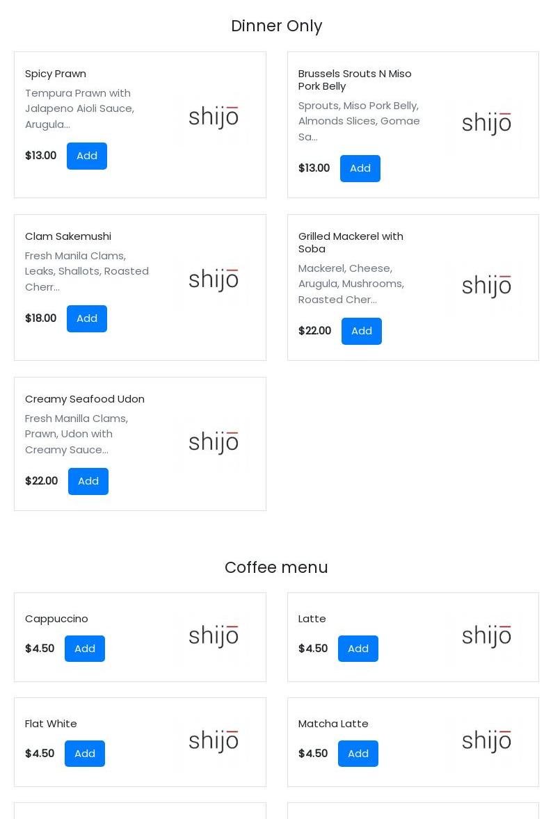Add a Latte to the order
Viewport: 553px width, 819px height.
click(x=358, y=649)
